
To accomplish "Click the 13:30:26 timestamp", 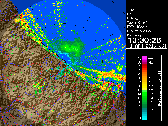I will click(144, 40).
